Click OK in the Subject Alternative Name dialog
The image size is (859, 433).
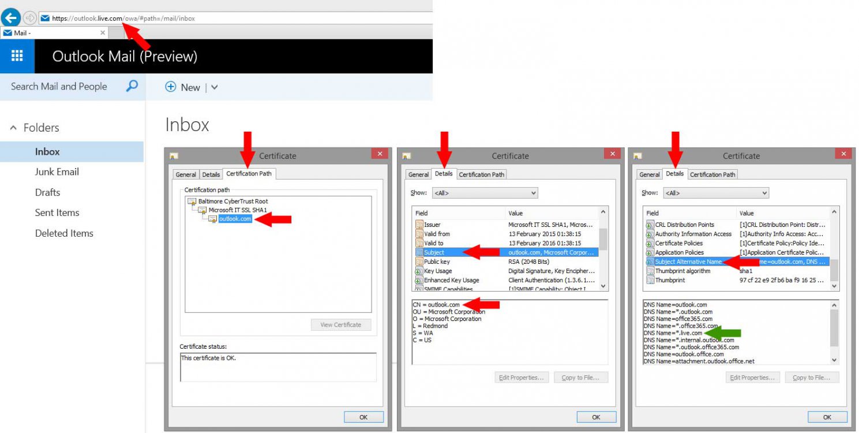[827, 417]
